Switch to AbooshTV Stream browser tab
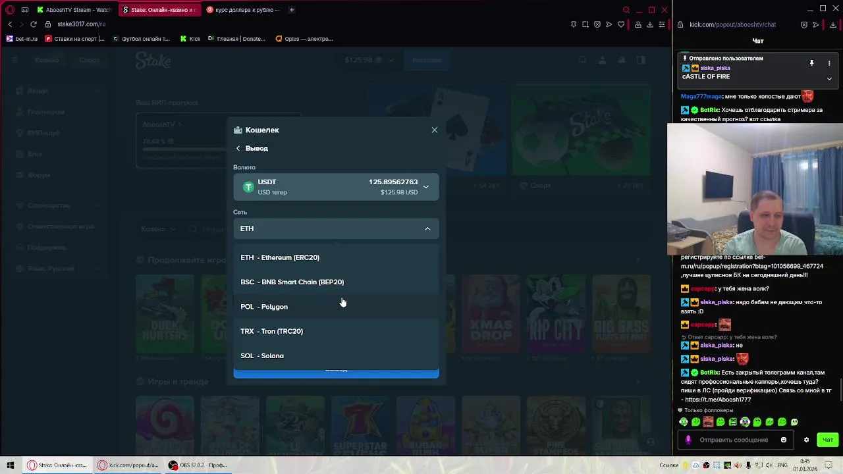Screen dimensions: 843x474 (x=74, y=10)
